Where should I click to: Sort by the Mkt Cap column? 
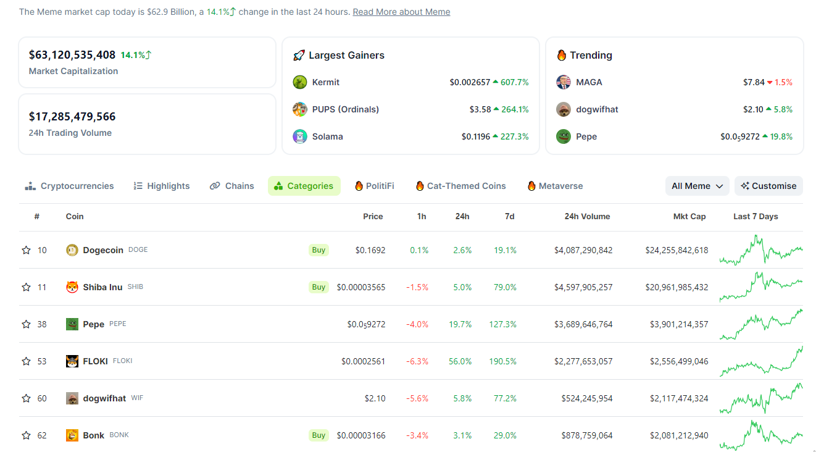tap(689, 217)
